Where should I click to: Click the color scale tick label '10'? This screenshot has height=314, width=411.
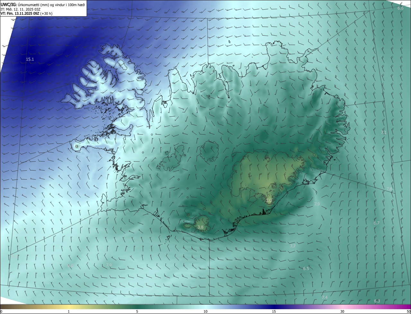(x=205, y=311)
